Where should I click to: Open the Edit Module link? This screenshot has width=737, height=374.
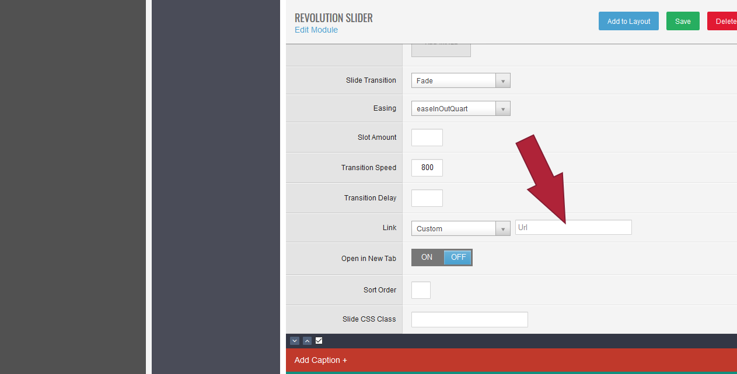tap(316, 30)
